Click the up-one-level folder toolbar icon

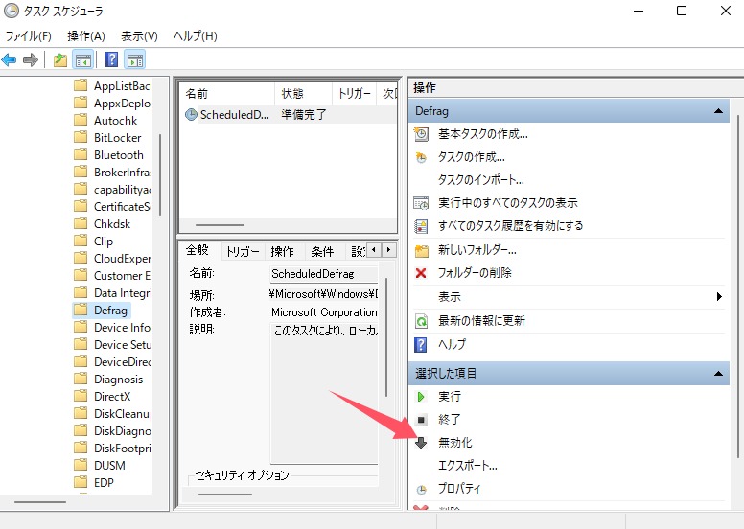pyautogui.click(x=60, y=59)
